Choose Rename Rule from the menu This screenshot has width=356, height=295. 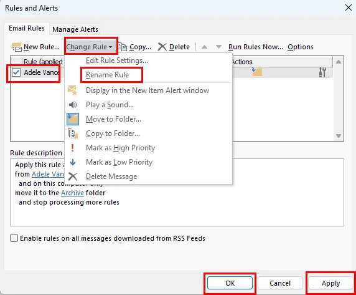tap(108, 75)
